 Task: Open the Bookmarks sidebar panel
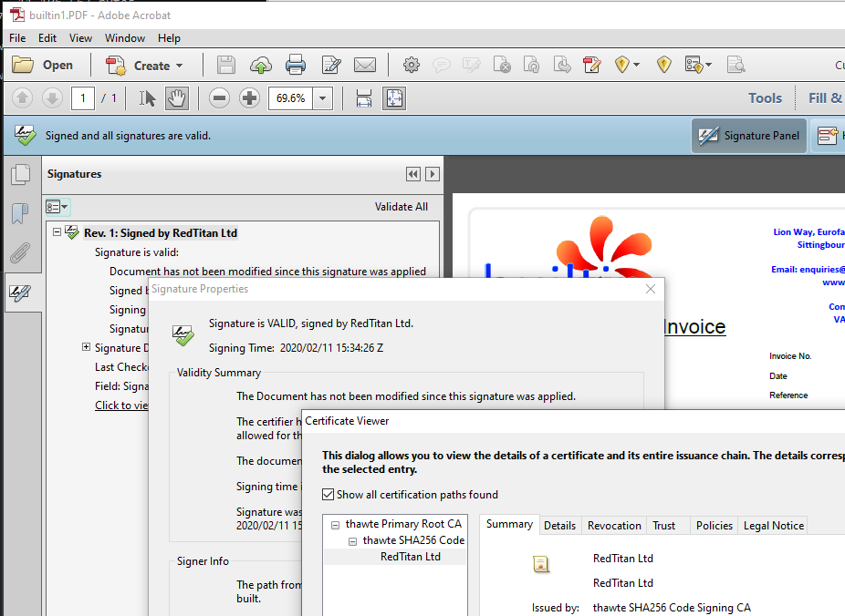pos(20,213)
